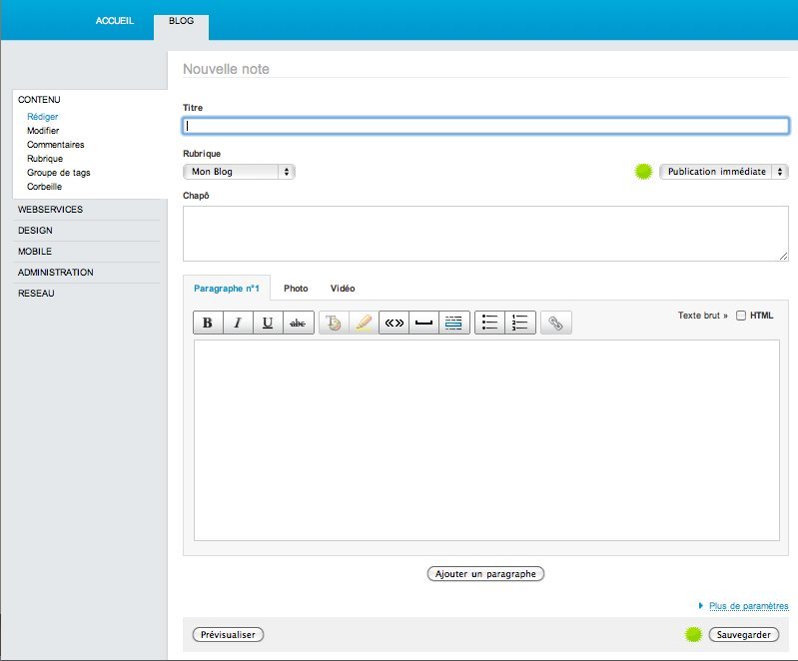Viewport: 798px width, 661px height.
Task: Click the Sauvegarder button
Action: click(x=743, y=635)
